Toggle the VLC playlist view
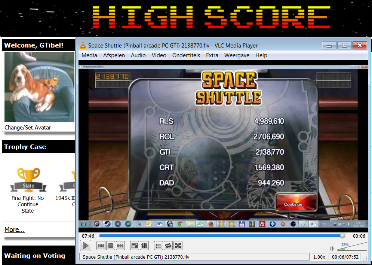372x265 pixels. point(159,246)
